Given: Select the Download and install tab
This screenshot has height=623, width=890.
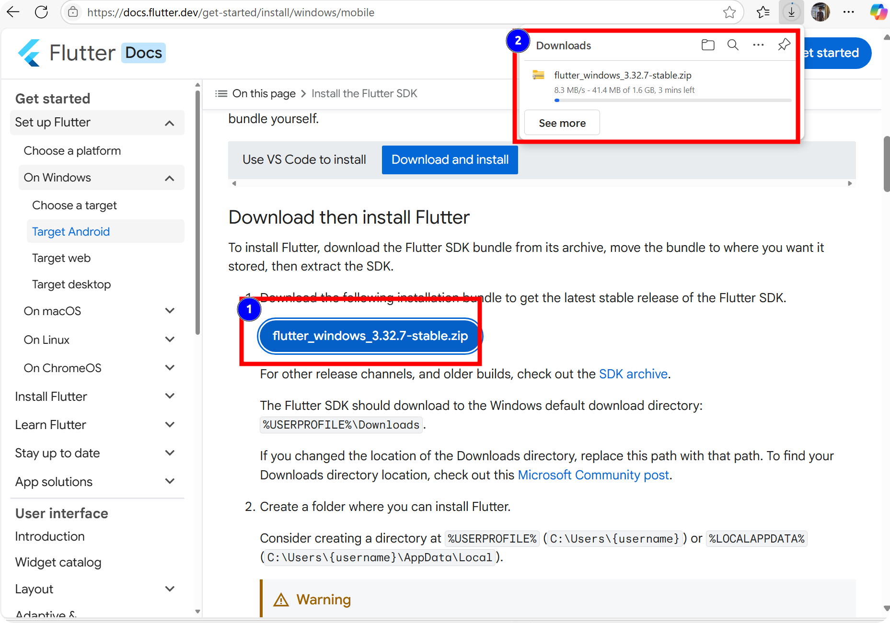Looking at the screenshot, I should tap(450, 159).
